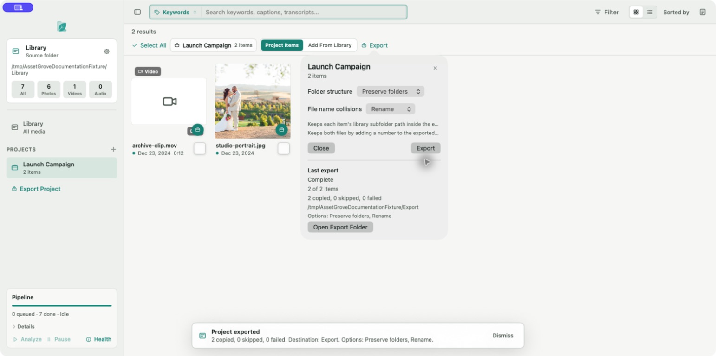Click the Pipeline progress bar
The width and height of the screenshot is (716, 356).
pos(62,305)
